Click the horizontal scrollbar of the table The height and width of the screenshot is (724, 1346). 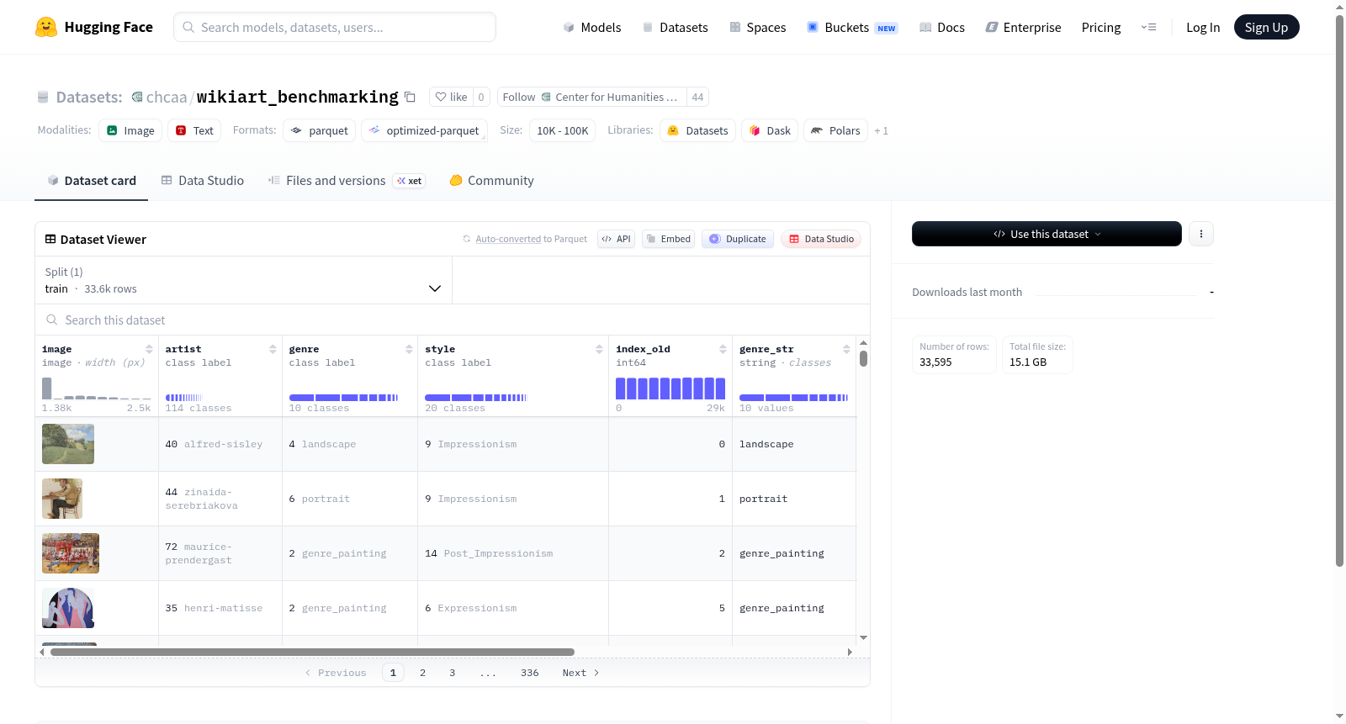click(312, 652)
